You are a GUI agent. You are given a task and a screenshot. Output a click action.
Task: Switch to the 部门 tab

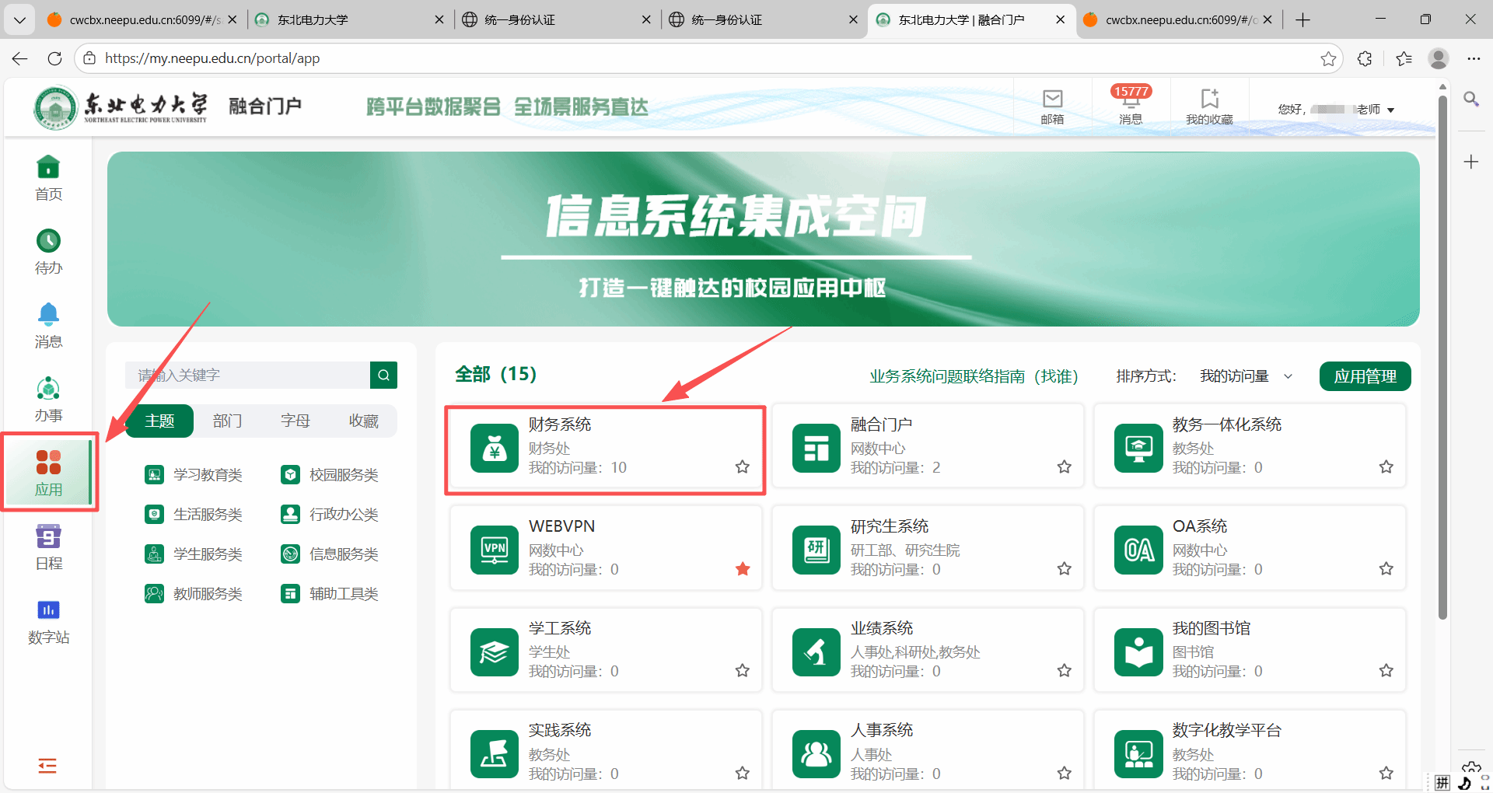227,421
